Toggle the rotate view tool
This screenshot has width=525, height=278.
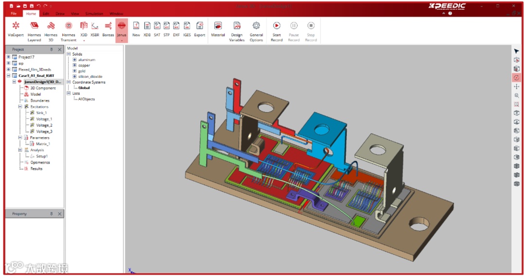(516, 78)
